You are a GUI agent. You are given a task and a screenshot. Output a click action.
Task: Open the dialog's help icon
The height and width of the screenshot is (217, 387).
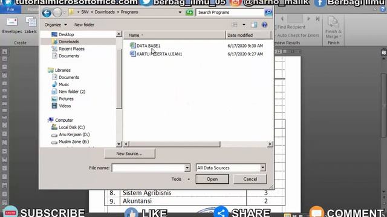pos(264,25)
